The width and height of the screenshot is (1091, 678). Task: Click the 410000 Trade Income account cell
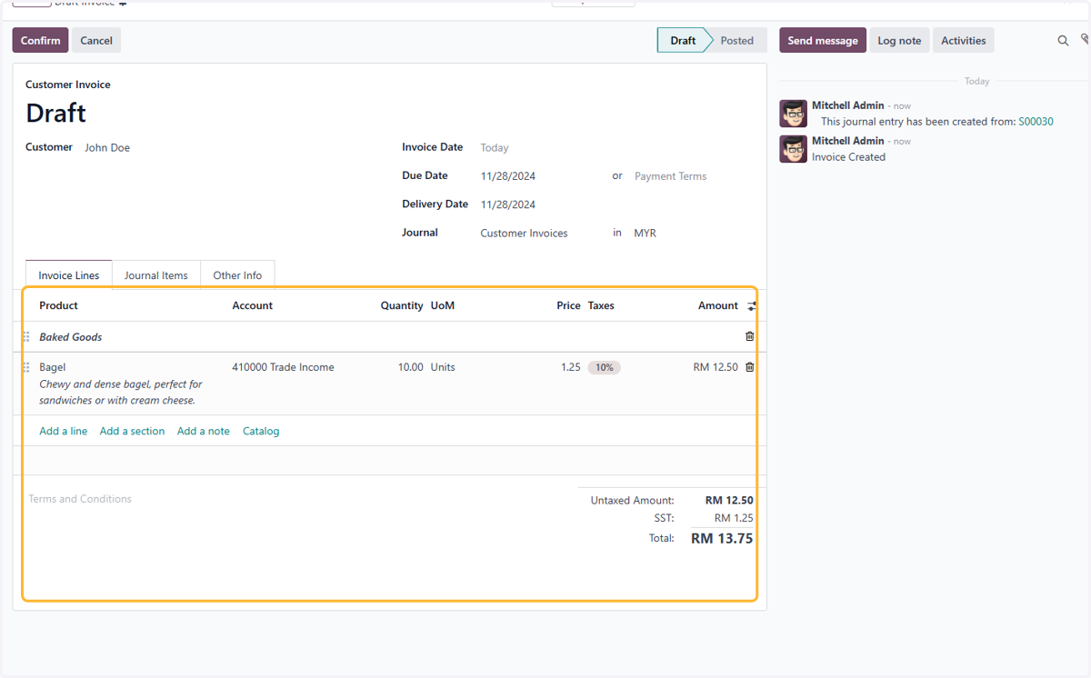coord(283,367)
